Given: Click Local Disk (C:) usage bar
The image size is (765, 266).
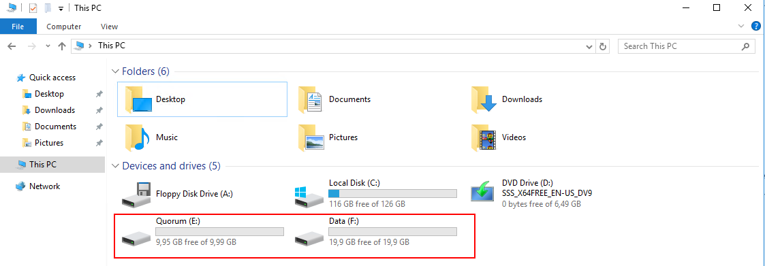Looking at the screenshot, I should 393,193.
